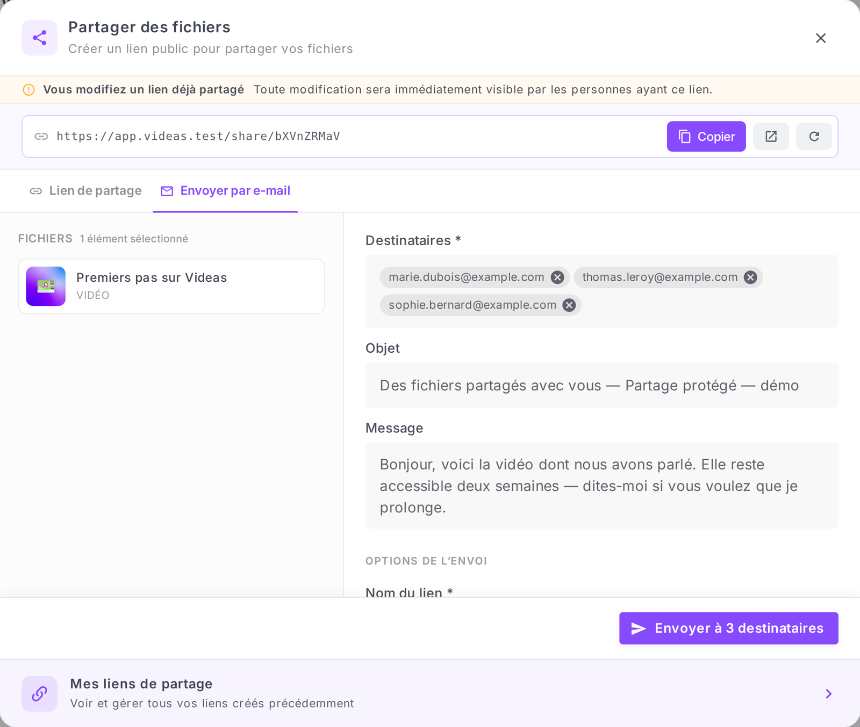Open share link in new tab icon
This screenshot has height=727, width=860.
(771, 137)
